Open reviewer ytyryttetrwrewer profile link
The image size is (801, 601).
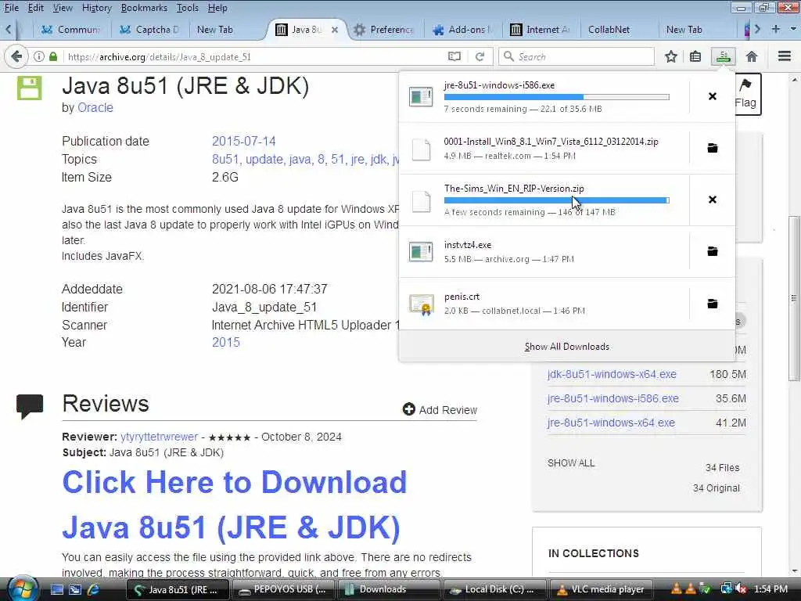[x=159, y=437]
